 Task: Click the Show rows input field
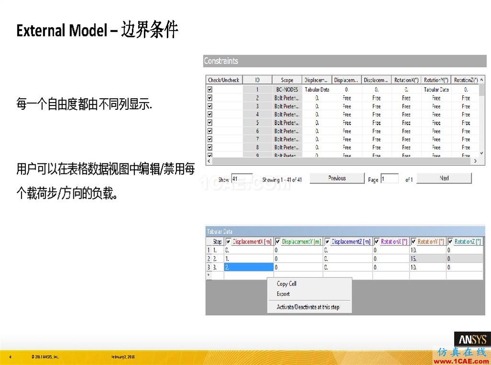click(x=242, y=179)
